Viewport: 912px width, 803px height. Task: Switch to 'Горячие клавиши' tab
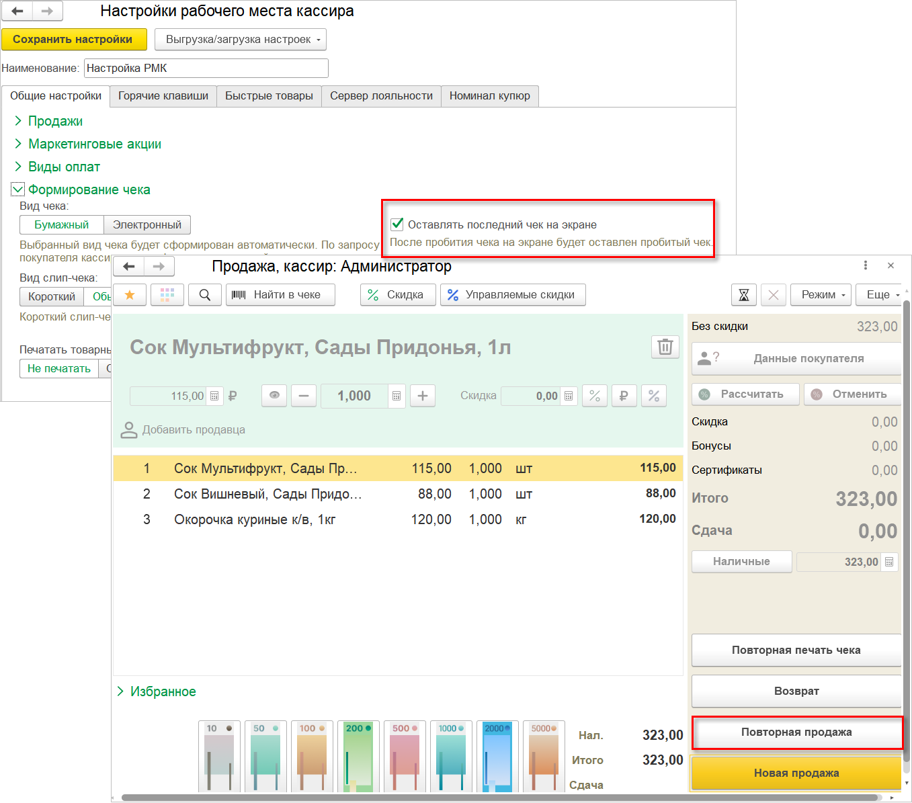coord(163,96)
